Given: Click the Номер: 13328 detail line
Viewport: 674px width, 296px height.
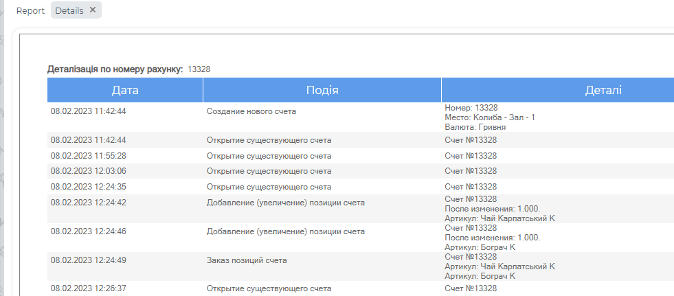Looking at the screenshot, I should [471, 108].
